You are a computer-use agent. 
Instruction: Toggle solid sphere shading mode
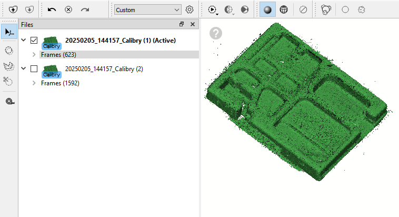point(267,9)
